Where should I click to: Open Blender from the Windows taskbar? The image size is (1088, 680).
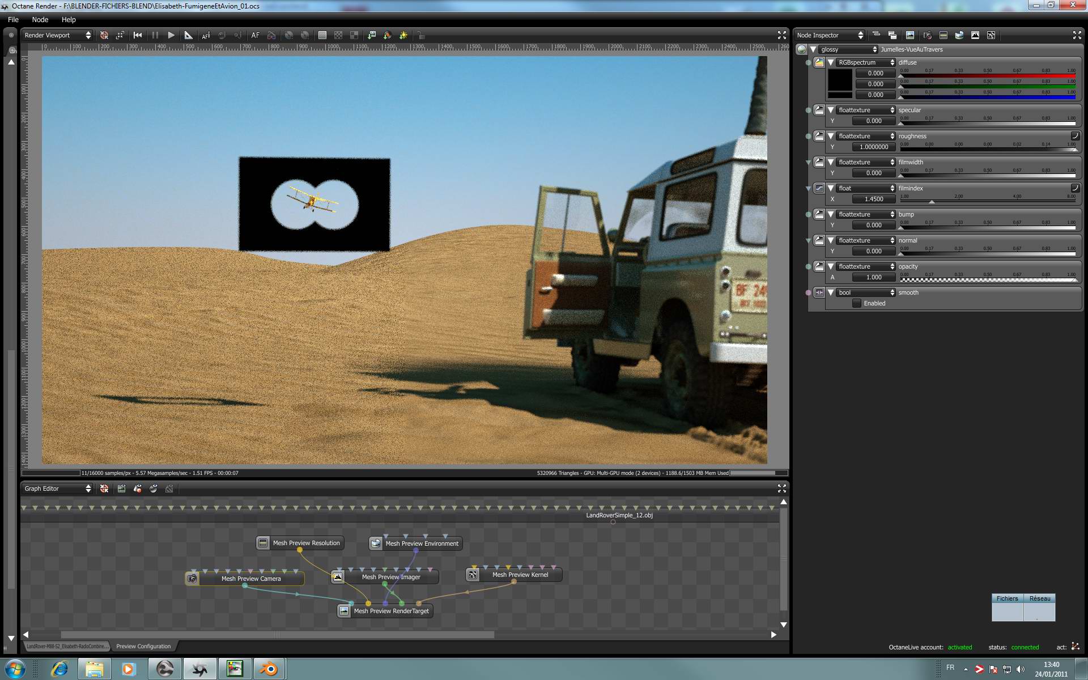(x=269, y=669)
